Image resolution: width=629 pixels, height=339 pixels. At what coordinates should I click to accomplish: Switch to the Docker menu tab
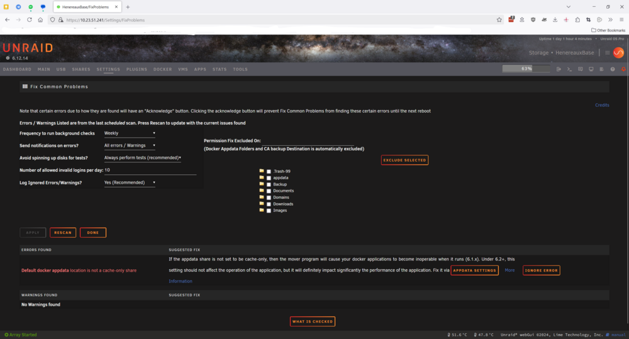162,69
